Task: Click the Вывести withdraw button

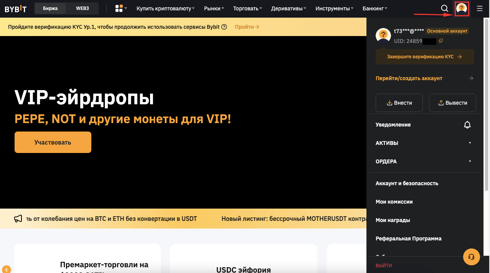Action: pos(452,103)
